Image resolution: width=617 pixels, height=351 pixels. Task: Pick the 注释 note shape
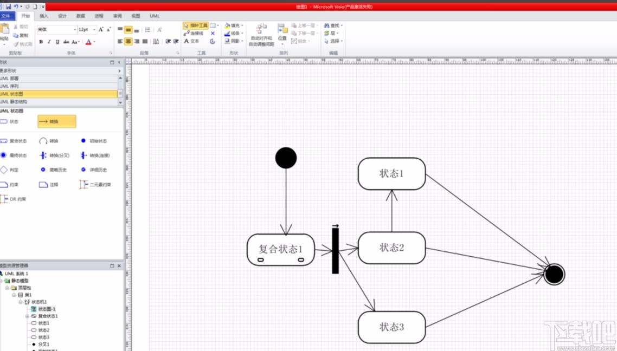[x=49, y=184]
